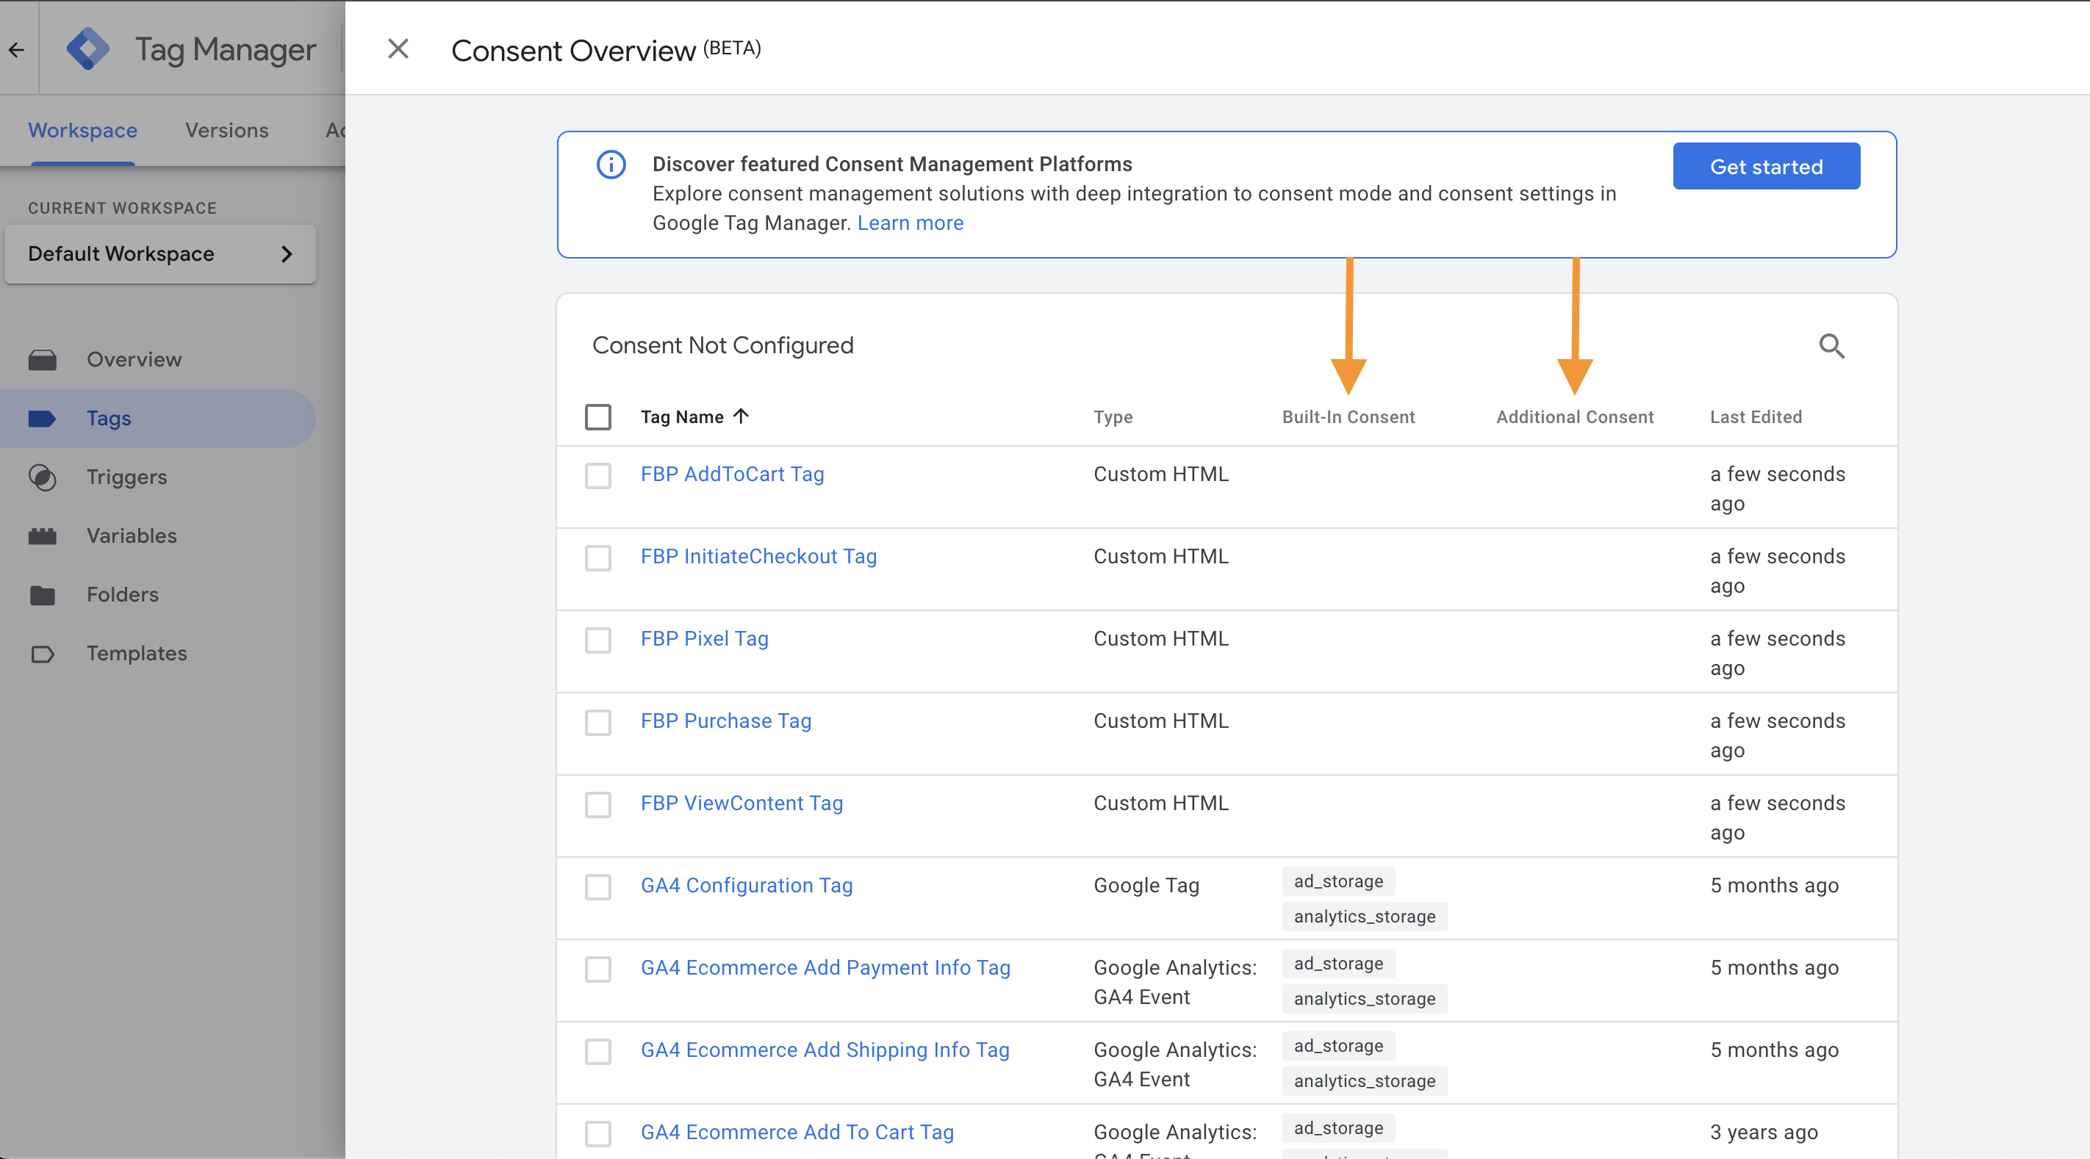Check the GA4 Configuration Tag checkbox
Screen dimensions: 2090x1159
[x=598, y=887]
